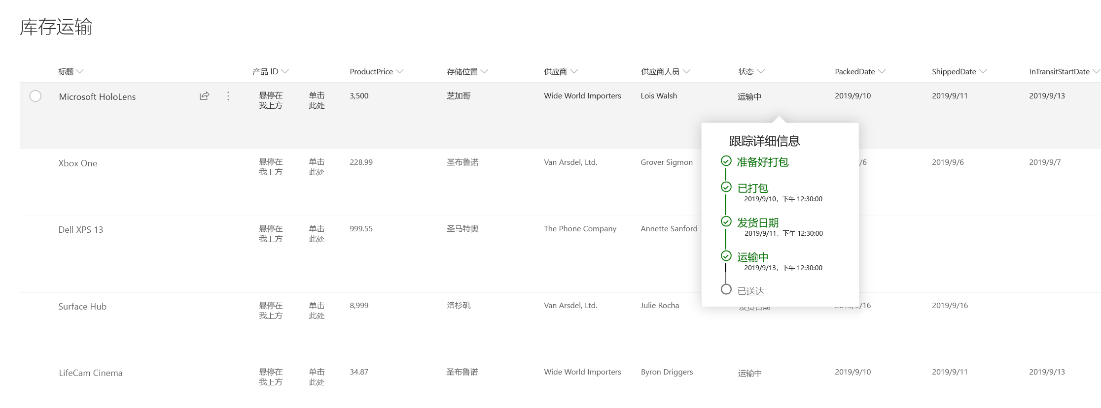The width and height of the screenshot is (1101, 408).
Task: Click the 已打包 checkmark step icon
Action: (726, 187)
